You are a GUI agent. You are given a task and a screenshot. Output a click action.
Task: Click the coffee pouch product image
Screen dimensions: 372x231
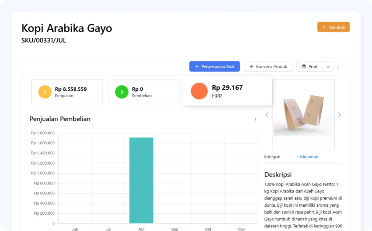click(303, 114)
